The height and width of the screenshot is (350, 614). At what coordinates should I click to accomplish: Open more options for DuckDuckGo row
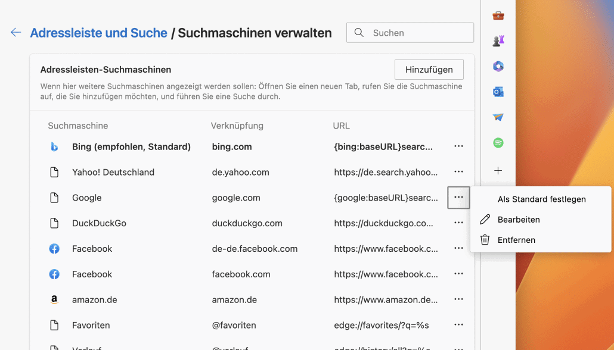458,223
